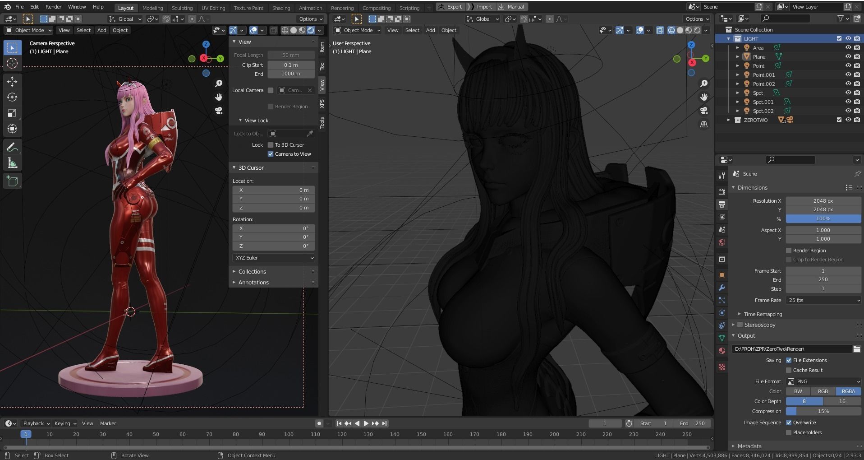Click the Import button
The image size is (864, 460).
point(481,7)
